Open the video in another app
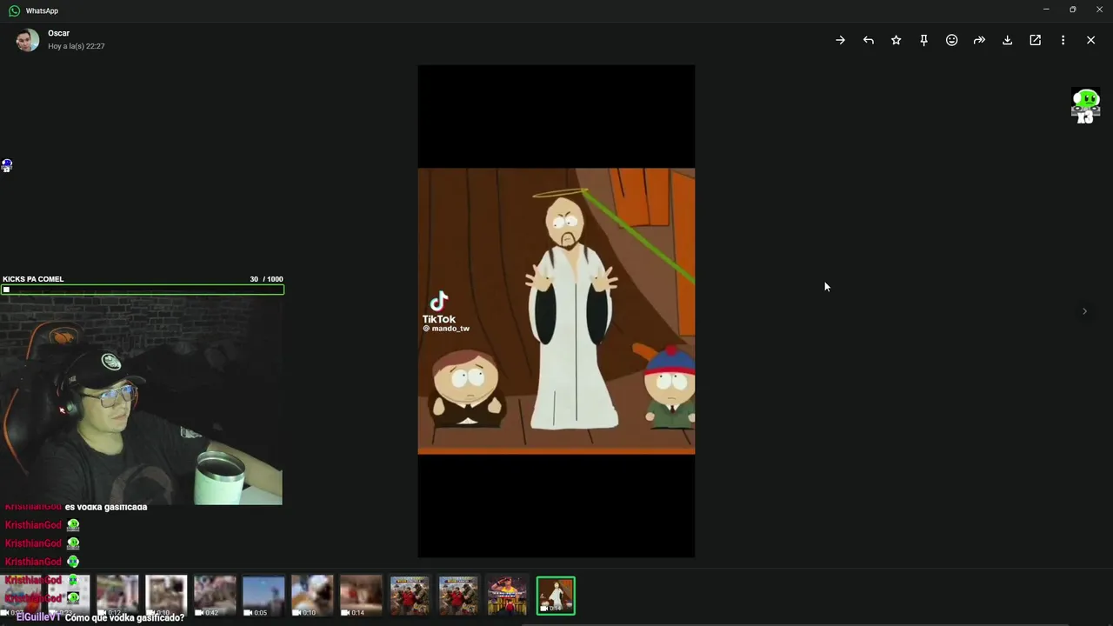This screenshot has height=626, width=1113. pyautogui.click(x=1035, y=40)
